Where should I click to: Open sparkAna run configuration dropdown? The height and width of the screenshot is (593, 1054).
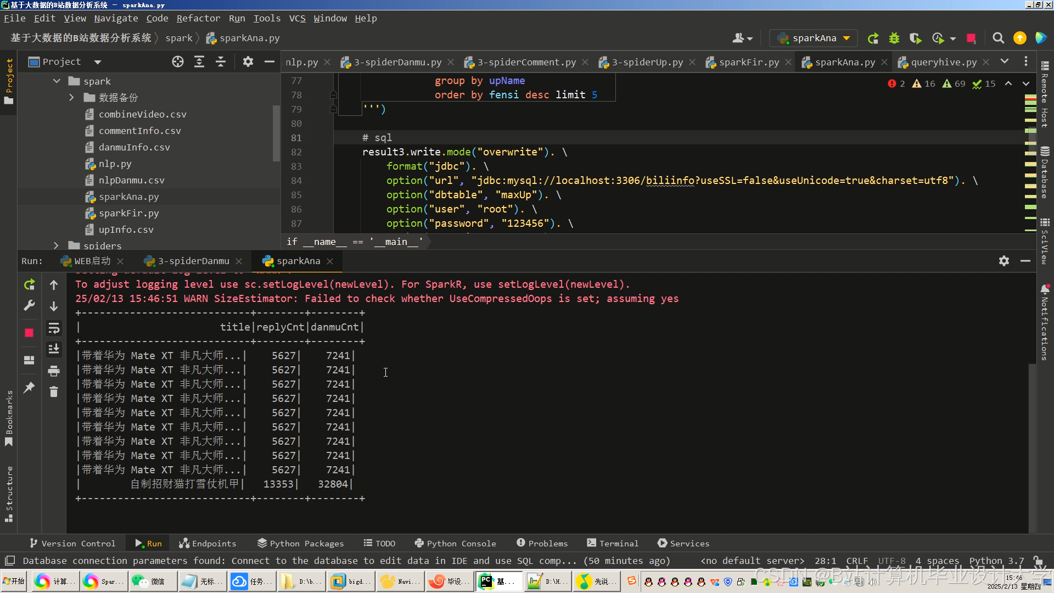816,38
